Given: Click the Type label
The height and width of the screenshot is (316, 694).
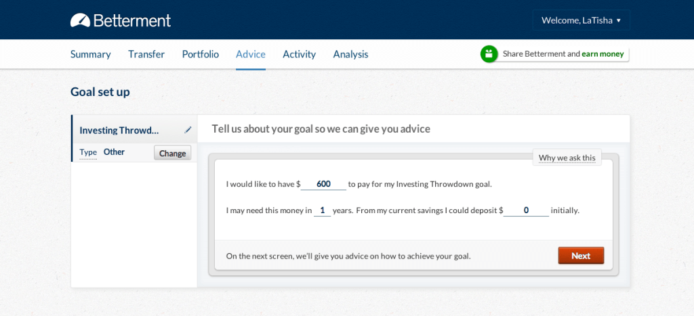Looking at the screenshot, I should (x=88, y=152).
